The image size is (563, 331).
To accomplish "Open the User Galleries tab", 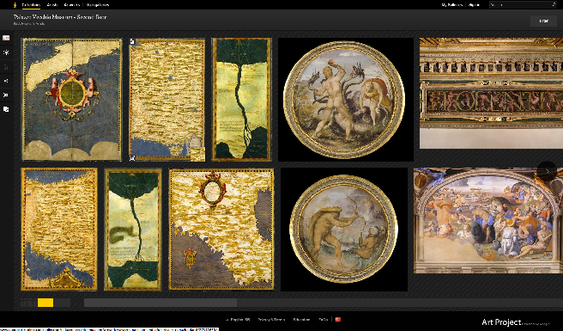I will (97, 5).
